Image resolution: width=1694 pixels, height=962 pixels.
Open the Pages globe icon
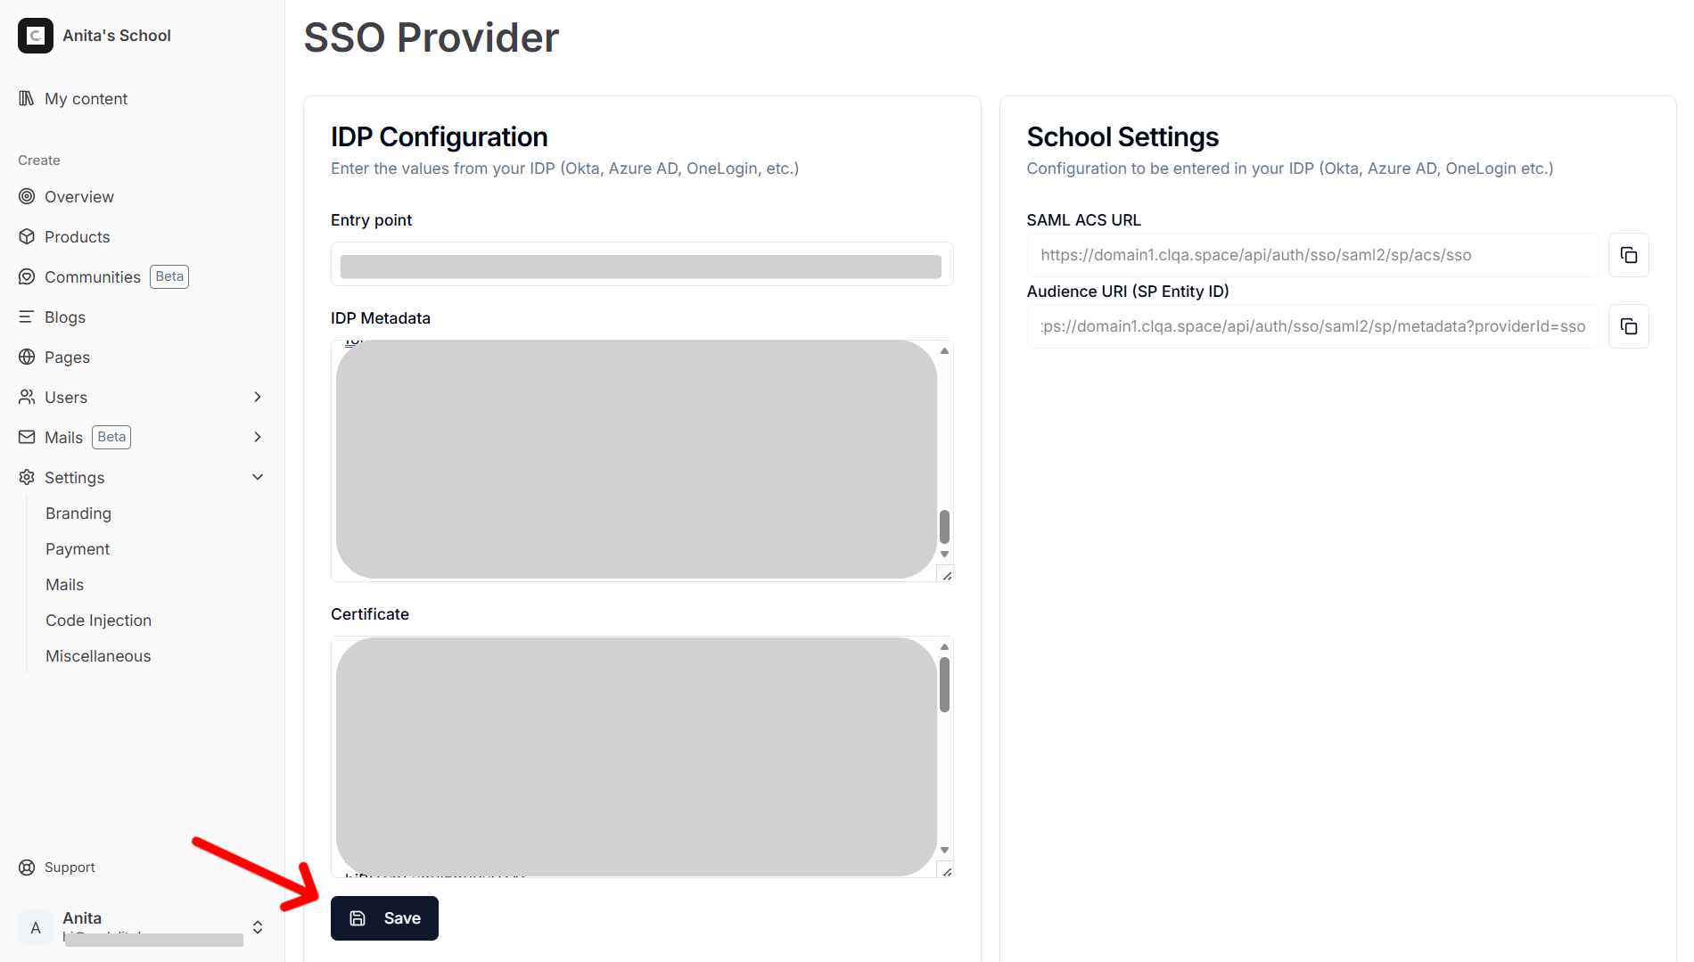pyautogui.click(x=28, y=357)
